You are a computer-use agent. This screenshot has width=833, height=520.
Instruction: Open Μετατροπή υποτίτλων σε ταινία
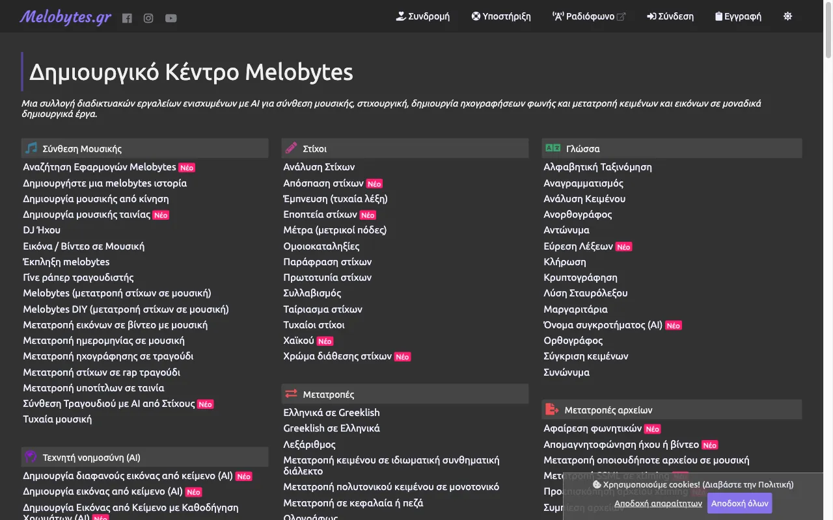pos(94,388)
